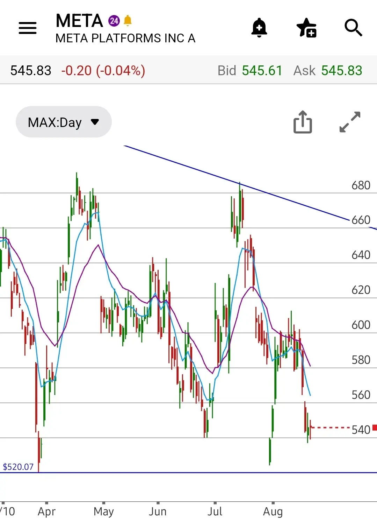The image size is (377, 522).
Task: Tap the change -0.20 (-0.04%)
Action: pyautogui.click(x=103, y=71)
